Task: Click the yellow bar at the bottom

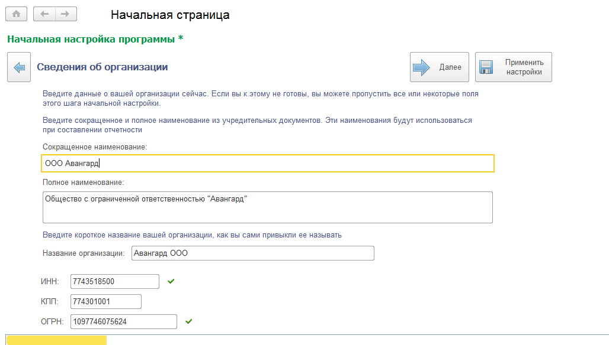Action: point(56,340)
